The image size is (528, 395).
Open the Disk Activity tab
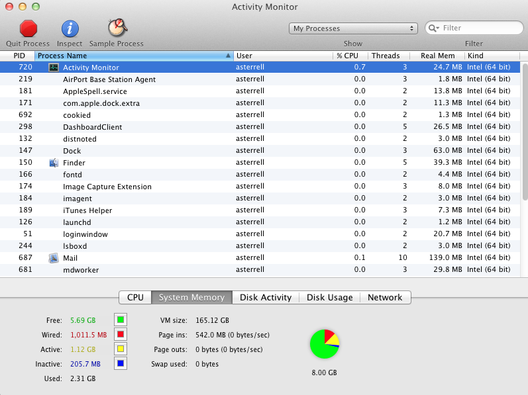[x=266, y=298]
